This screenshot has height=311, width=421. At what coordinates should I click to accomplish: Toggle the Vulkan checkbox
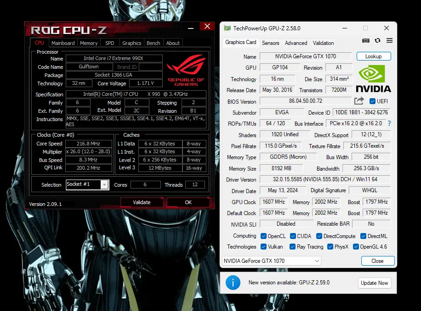[263, 247]
